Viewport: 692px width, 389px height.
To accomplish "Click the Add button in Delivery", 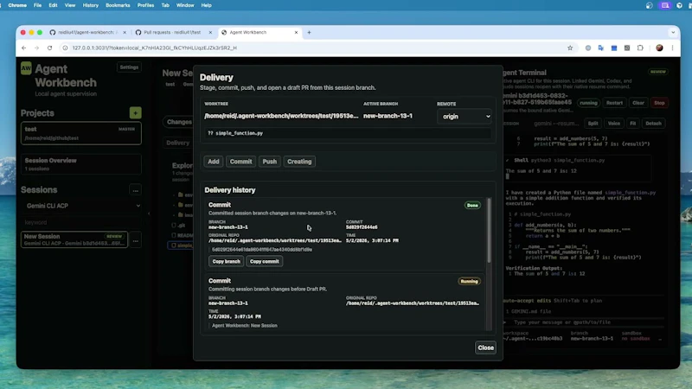I will [213, 162].
